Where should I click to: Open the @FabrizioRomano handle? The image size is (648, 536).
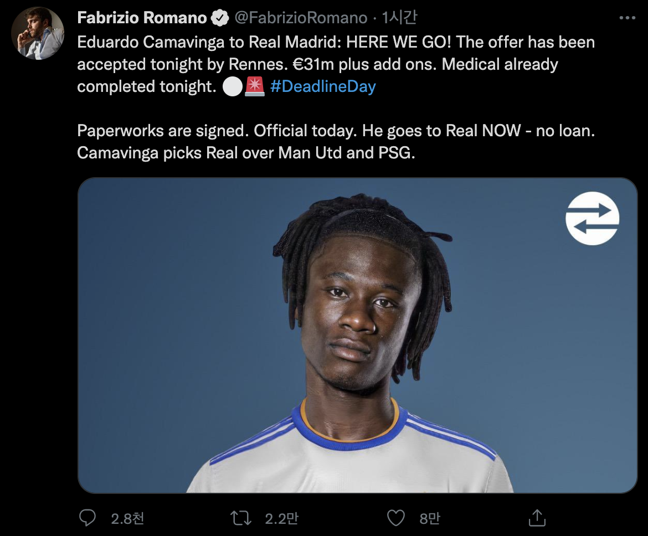pos(301,18)
